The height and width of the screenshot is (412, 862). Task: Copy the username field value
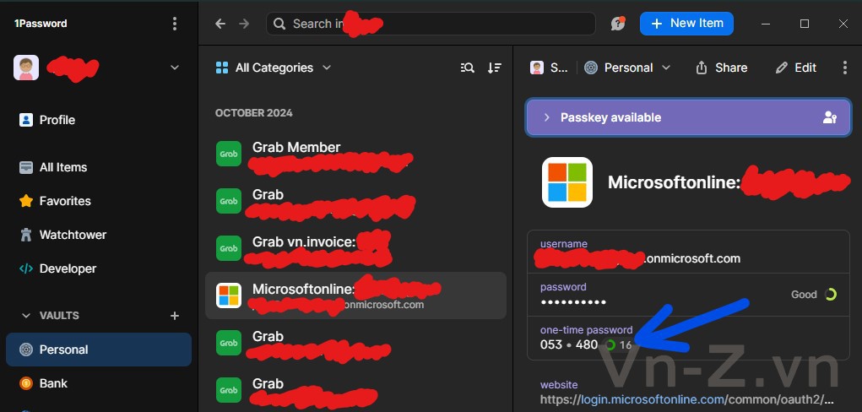pyautogui.click(x=688, y=253)
